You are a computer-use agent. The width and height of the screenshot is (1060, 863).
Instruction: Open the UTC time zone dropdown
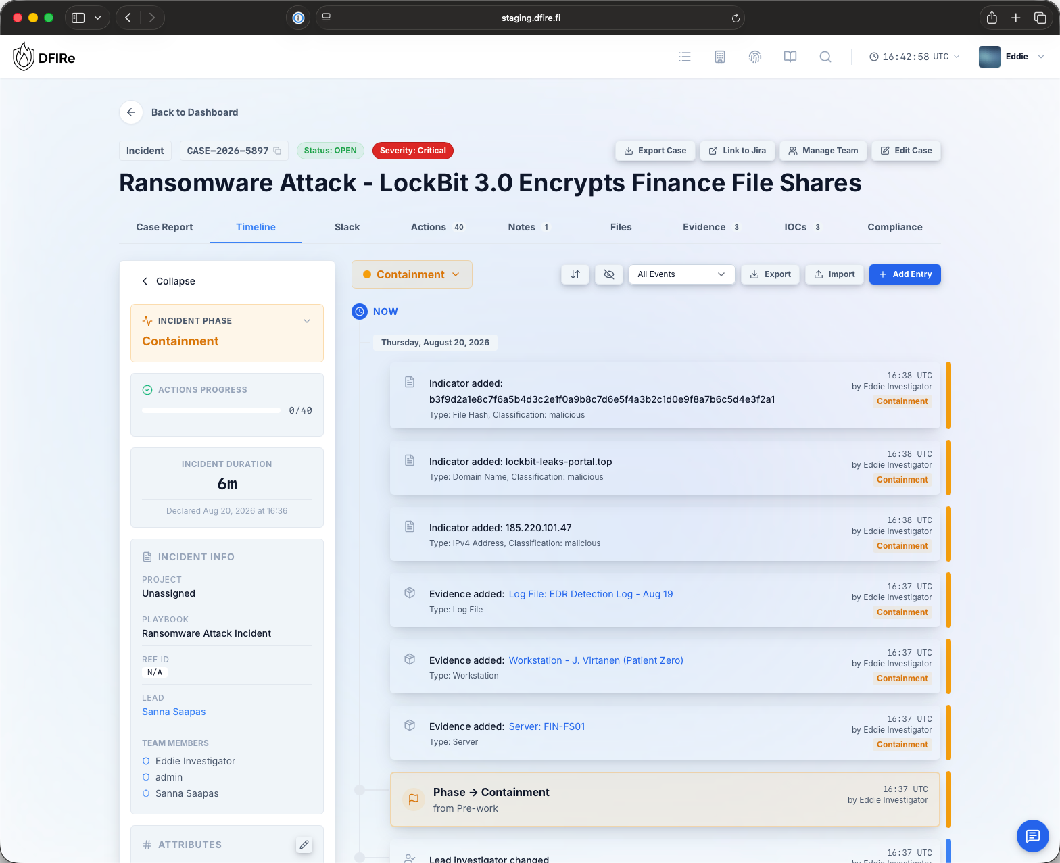[915, 57]
